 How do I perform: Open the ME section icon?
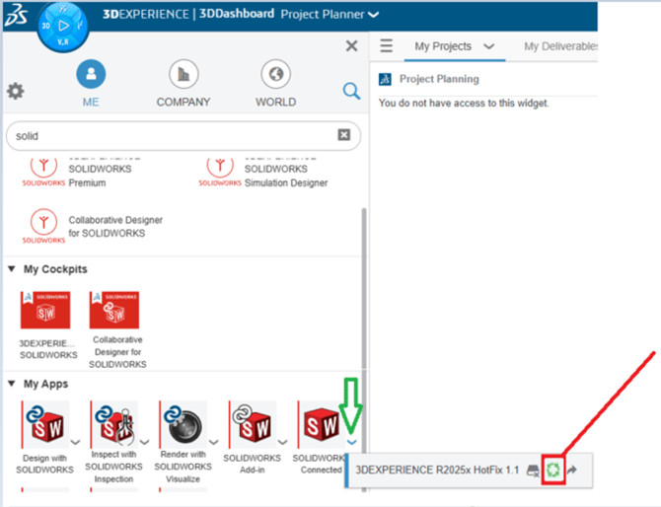(x=91, y=74)
